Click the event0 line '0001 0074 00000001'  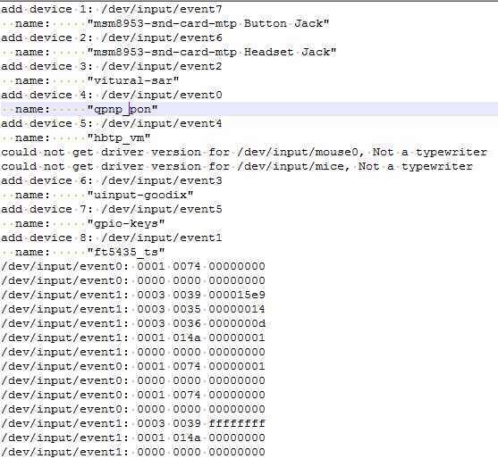[133, 366]
